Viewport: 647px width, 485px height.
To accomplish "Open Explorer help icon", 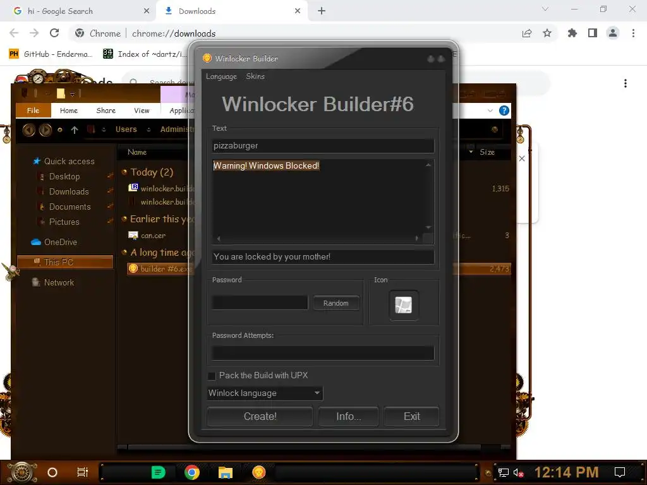I will point(504,111).
